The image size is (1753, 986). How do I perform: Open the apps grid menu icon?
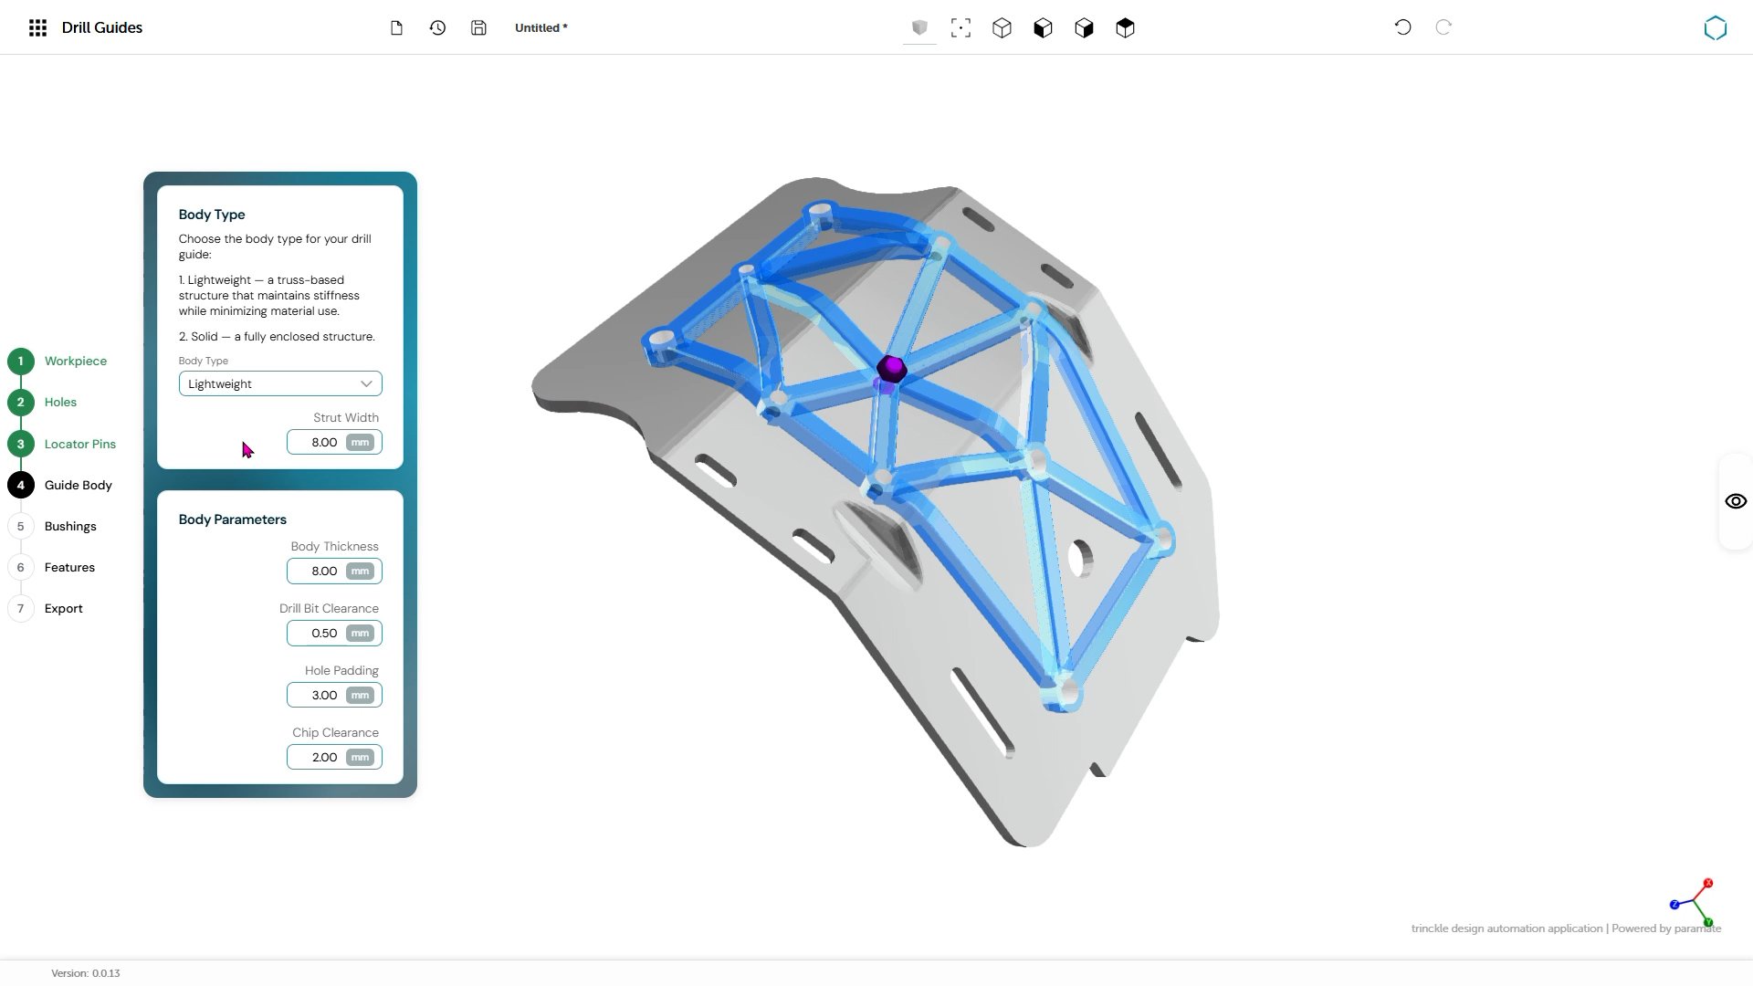(37, 28)
